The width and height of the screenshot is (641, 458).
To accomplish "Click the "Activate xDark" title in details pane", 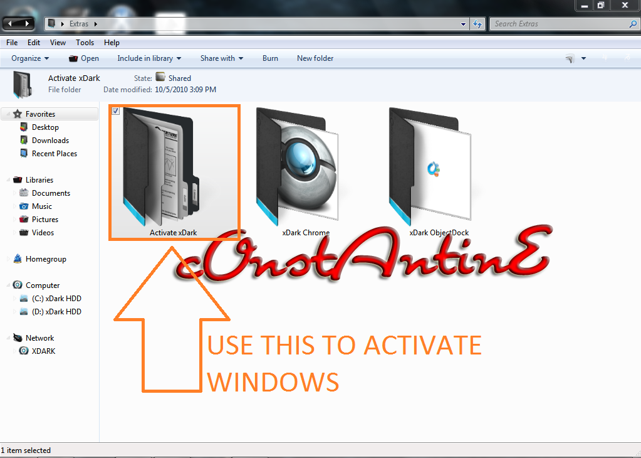I will coord(74,78).
